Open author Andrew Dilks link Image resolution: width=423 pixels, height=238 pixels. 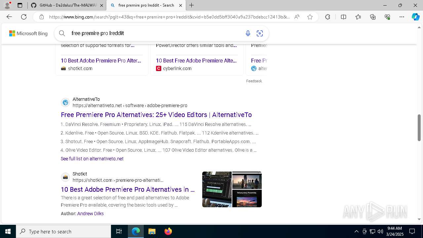click(x=91, y=214)
